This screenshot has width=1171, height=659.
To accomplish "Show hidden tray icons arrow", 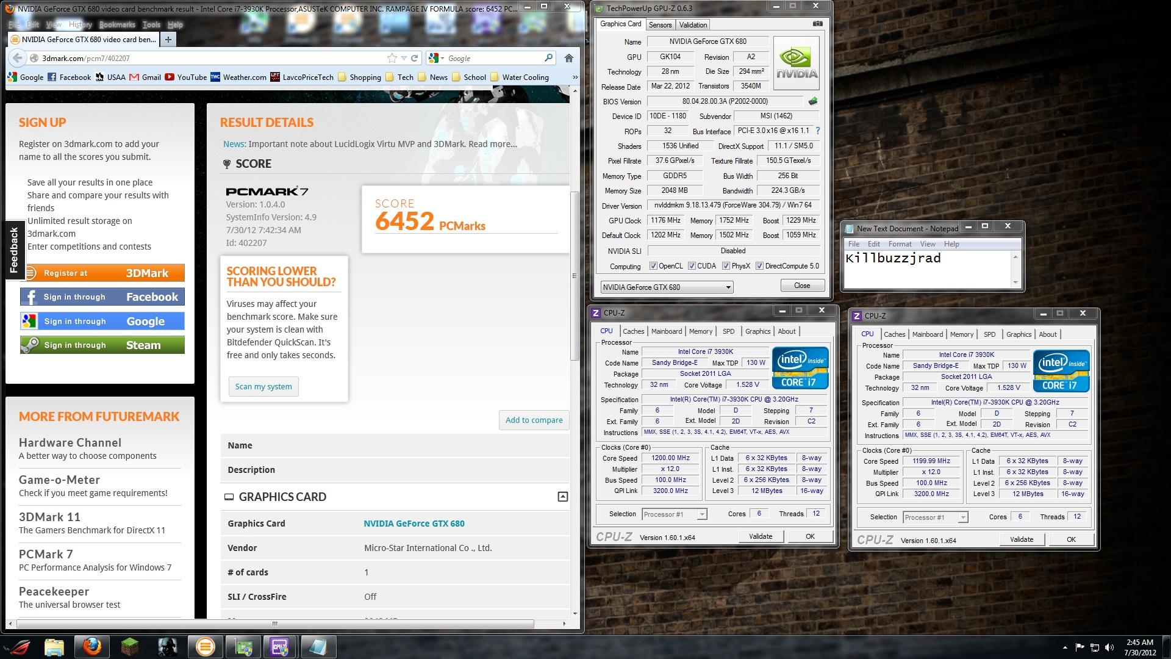I will point(1065,647).
